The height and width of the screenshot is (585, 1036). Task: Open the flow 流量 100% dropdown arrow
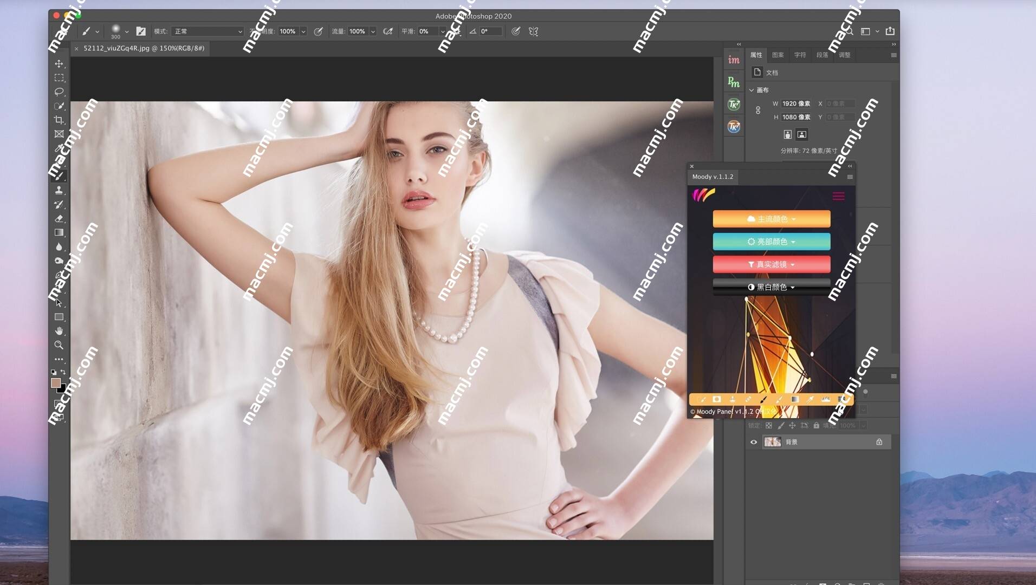click(x=373, y=31)
